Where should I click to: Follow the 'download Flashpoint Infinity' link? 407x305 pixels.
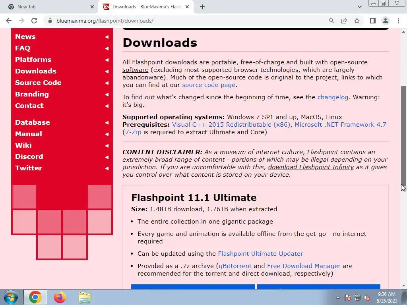point(311,167)
